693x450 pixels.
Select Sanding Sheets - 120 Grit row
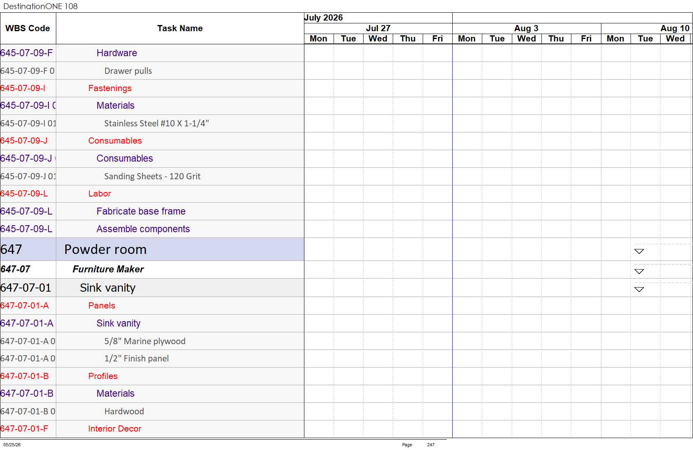tap(152, 176)
